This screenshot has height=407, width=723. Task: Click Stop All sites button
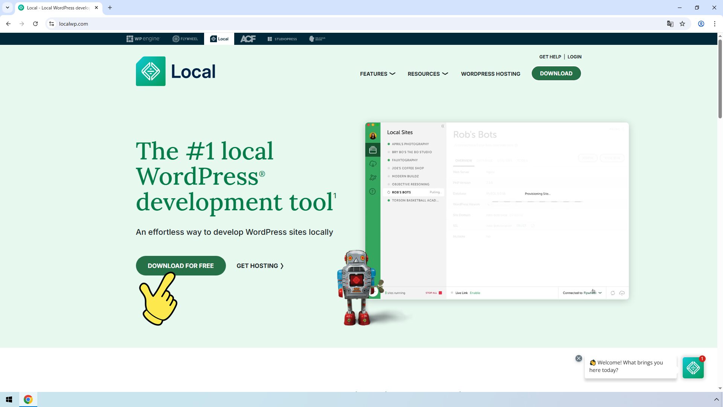pyautogui.click(x=433, y=293)
